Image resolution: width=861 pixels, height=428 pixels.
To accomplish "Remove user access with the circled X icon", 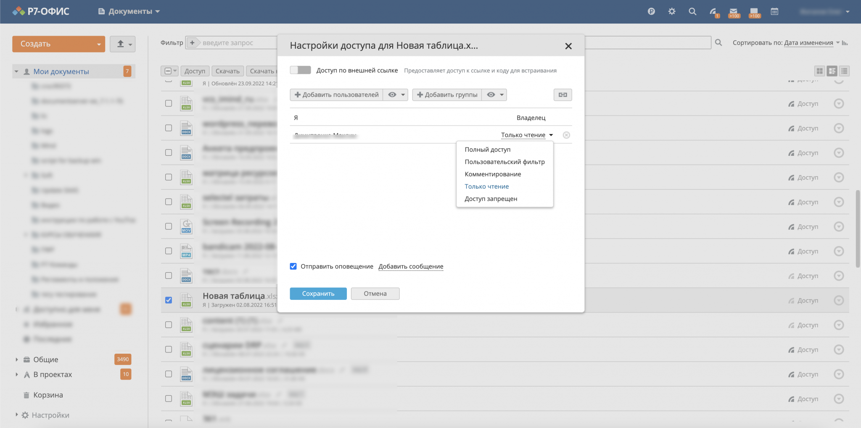I will click(566, 135).
